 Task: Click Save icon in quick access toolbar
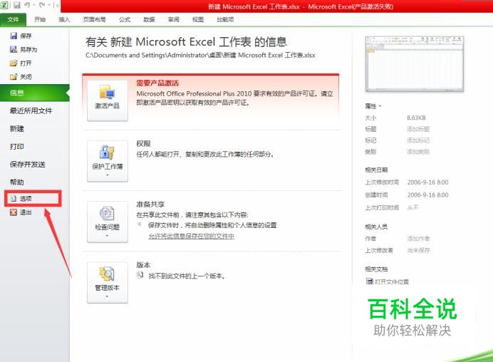pos(16,6)
